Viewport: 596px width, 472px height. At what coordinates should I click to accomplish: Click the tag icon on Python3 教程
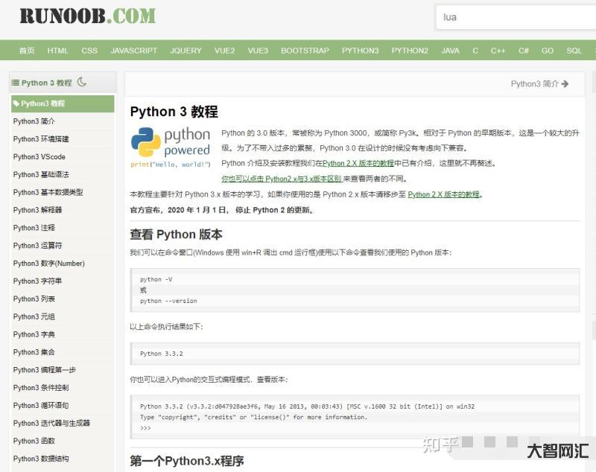point(16,103)
